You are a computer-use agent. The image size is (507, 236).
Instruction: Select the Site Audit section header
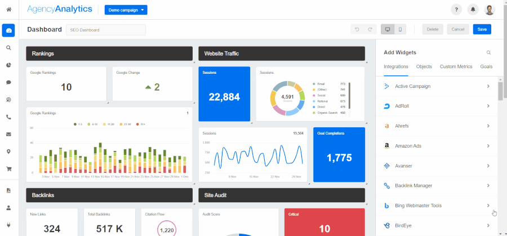point(282,195)
